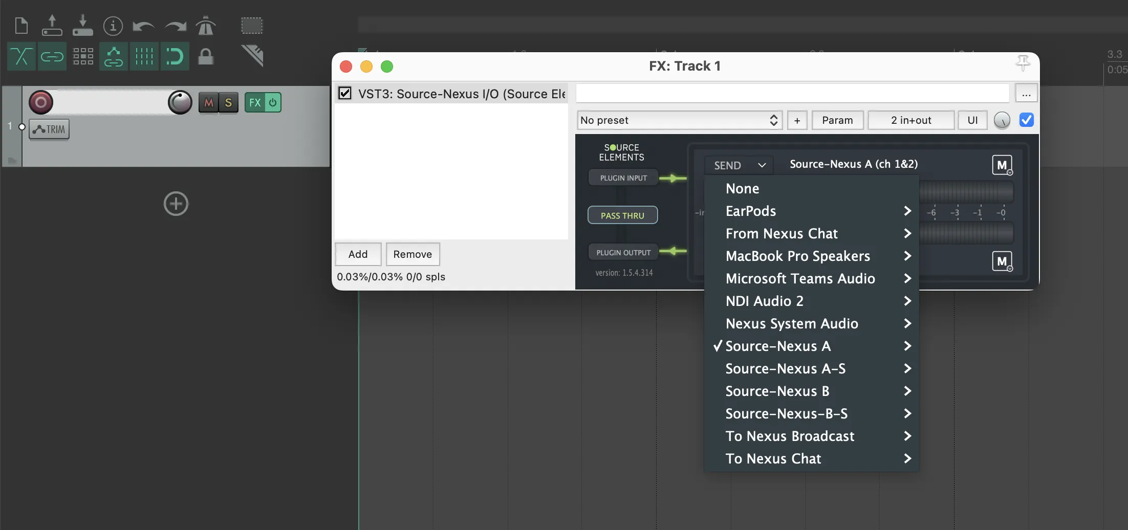Toggle envelope points move-with-items icon
Viewport: 1128px width, 530px height.
[x=113, y=56]
